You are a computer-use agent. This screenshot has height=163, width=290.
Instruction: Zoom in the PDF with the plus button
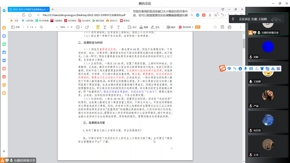click(72, 27)
